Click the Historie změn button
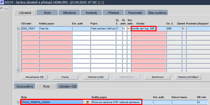The height and width of the screenshot is (105, 210). click(x=96, y=77)
